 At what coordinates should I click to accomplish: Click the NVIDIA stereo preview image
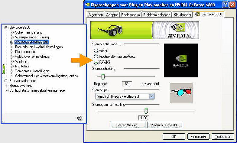click(x=181, y=60)
